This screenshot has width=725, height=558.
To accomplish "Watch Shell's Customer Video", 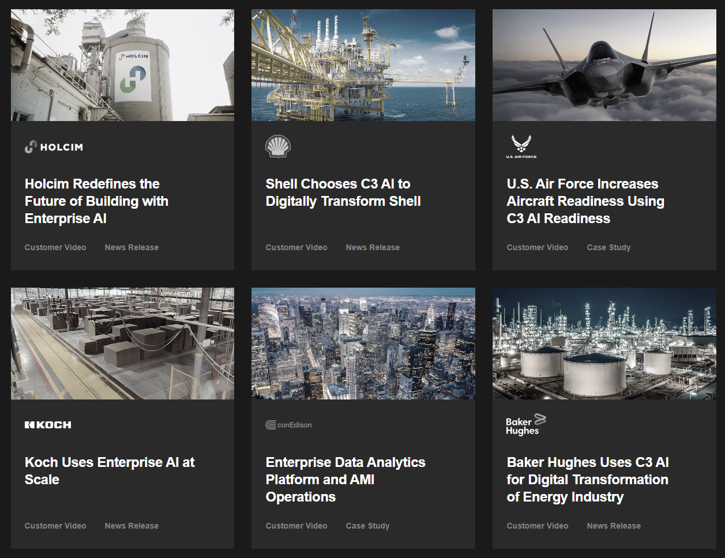I will pyautogui.click(x=296, y=247).
